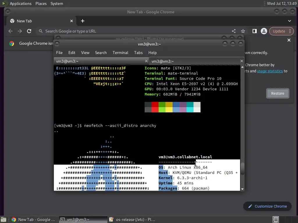Click terminal window menu button left of title

(x=57, y=44)
